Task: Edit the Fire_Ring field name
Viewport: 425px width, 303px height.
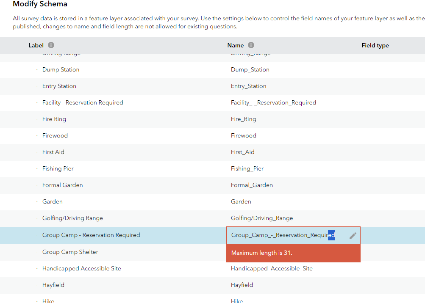Action: point(243,119)
